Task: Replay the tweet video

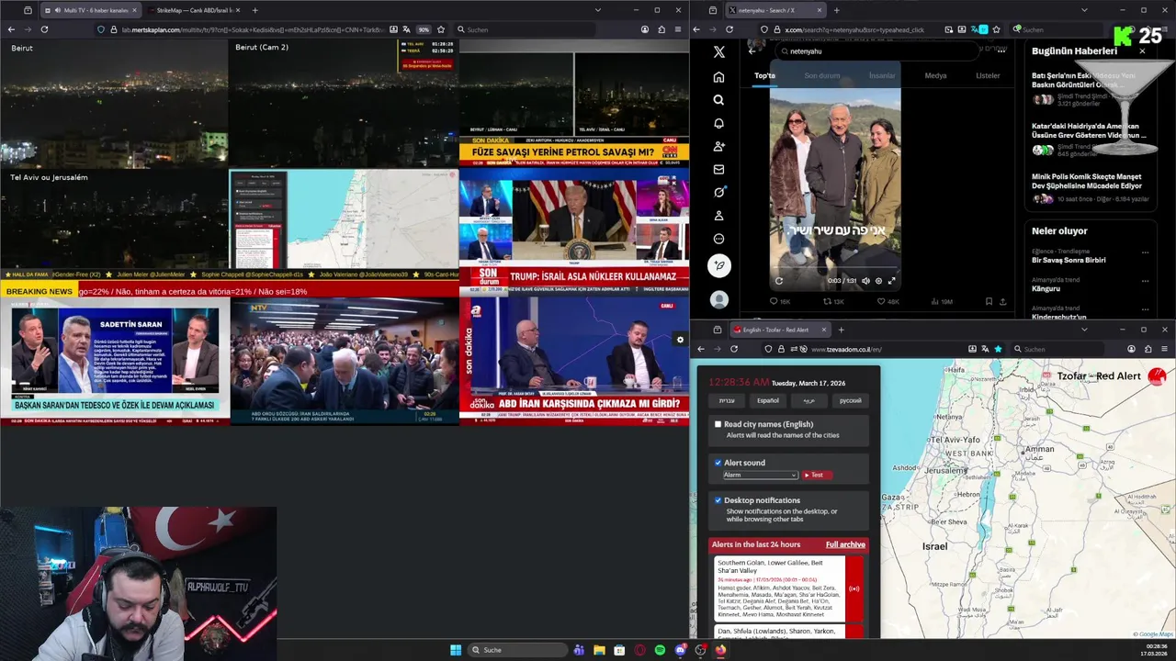Action: (778, 281)
